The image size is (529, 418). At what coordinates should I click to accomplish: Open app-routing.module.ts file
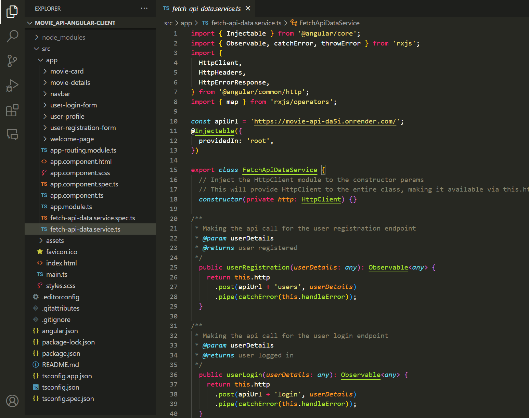click(x=90, y=150)
